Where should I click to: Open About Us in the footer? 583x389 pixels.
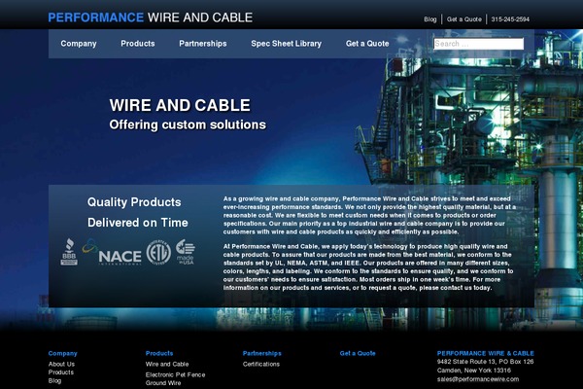tap(61, 364)
